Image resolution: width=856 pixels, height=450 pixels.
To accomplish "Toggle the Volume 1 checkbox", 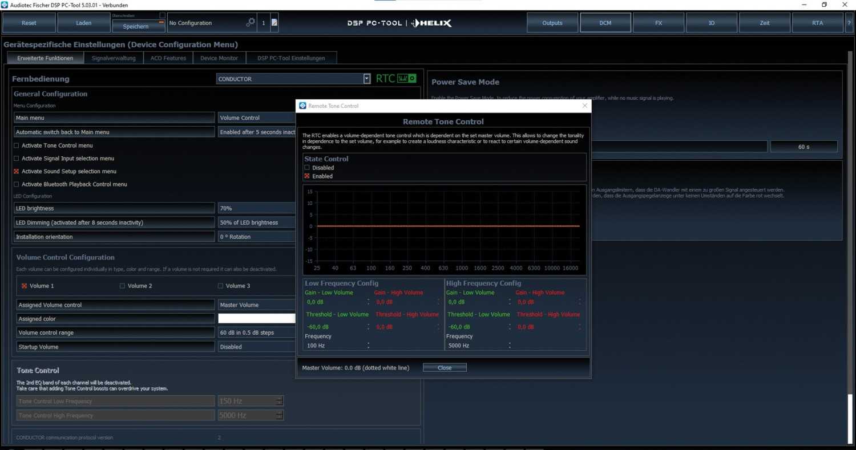I will click(25, 286).
